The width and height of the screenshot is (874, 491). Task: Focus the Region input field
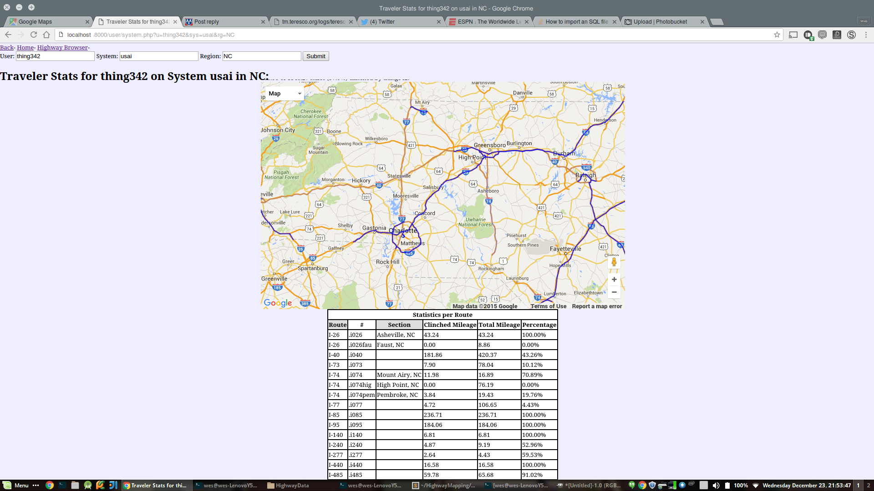pyautogui.click(x=262, y=56)
